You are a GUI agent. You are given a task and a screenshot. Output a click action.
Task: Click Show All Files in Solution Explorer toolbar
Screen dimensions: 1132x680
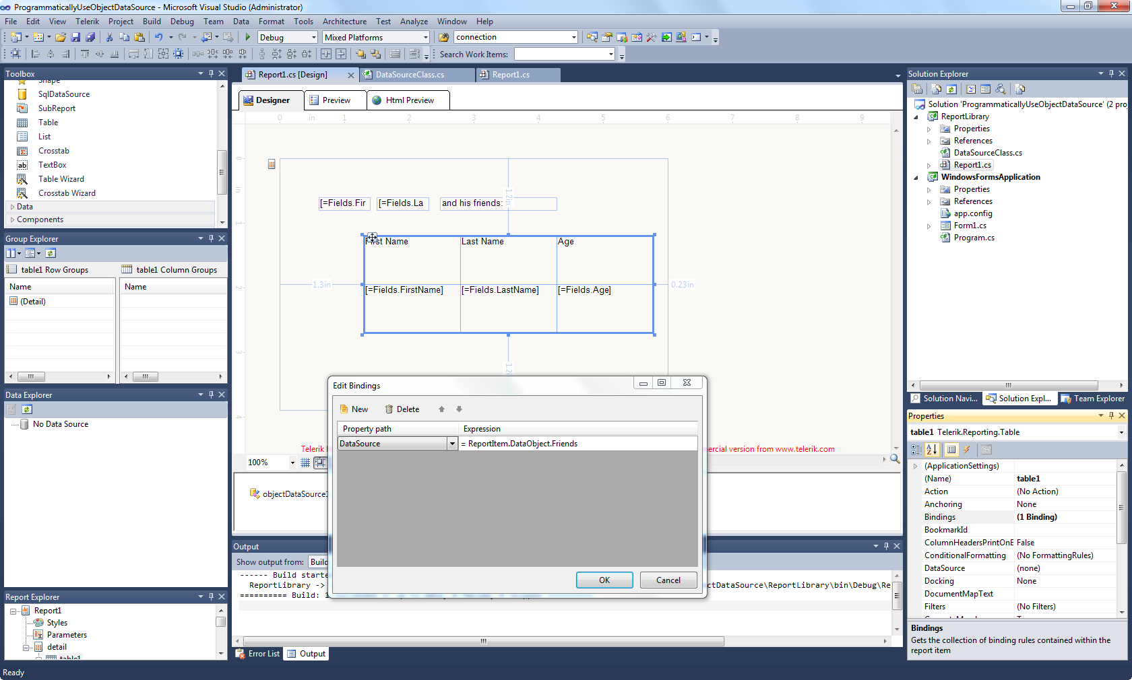[937, 89]
